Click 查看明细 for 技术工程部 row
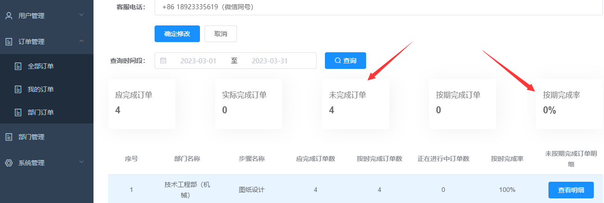Screen dimensions: 604x203 [x=571, y=190]
